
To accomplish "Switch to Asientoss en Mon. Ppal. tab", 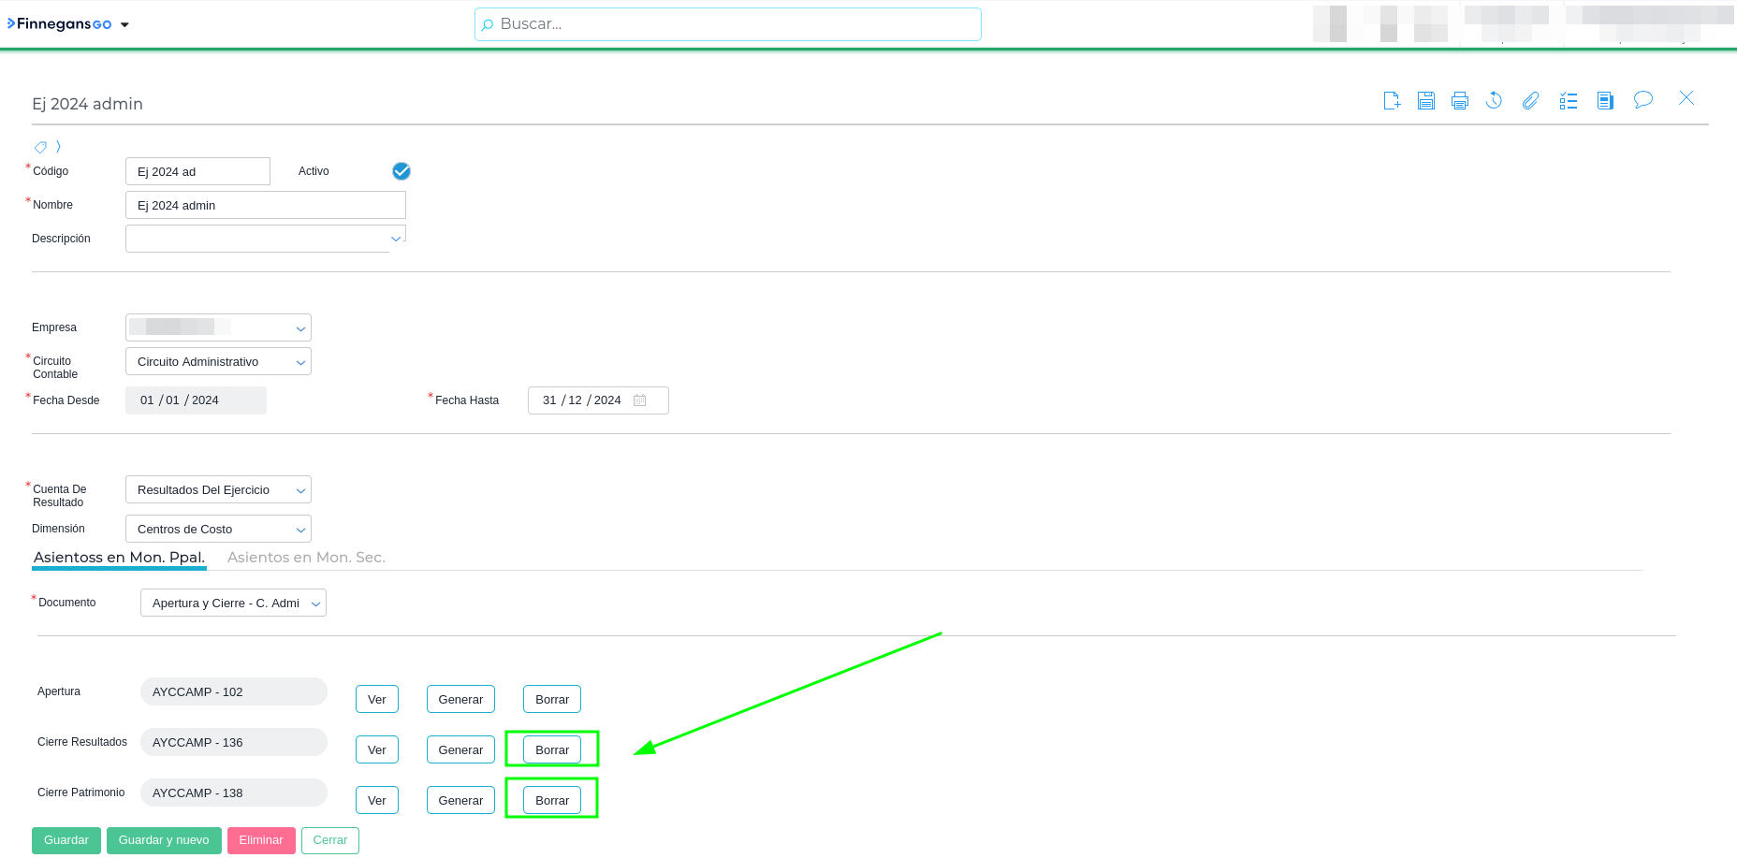I will (119, 558).
